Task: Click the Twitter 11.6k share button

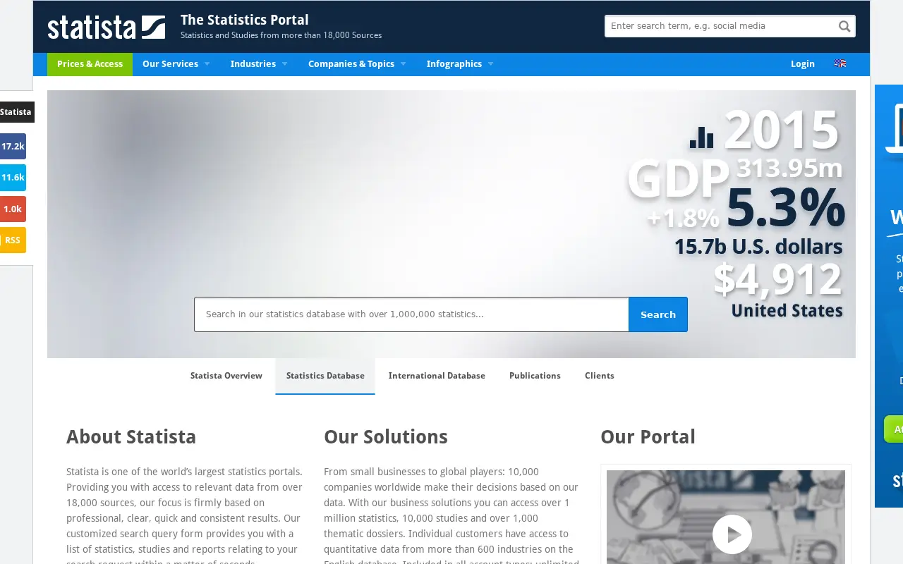Action: click(x=13, y=178)
